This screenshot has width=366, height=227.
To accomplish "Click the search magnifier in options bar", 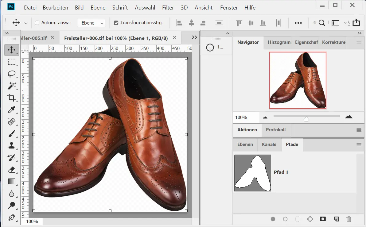I will click(x=322, y=23).
